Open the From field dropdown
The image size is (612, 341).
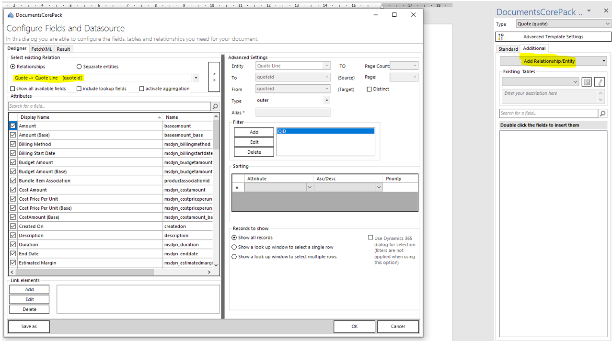(x=327, y=89)
